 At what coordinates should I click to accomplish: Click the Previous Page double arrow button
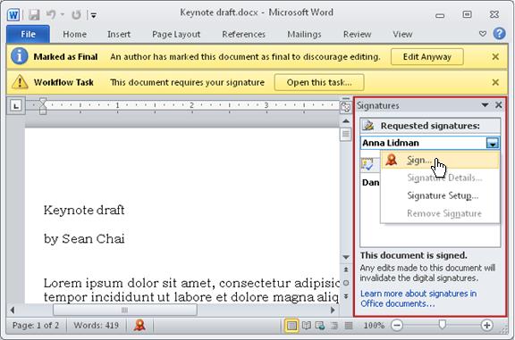point(346,270)
